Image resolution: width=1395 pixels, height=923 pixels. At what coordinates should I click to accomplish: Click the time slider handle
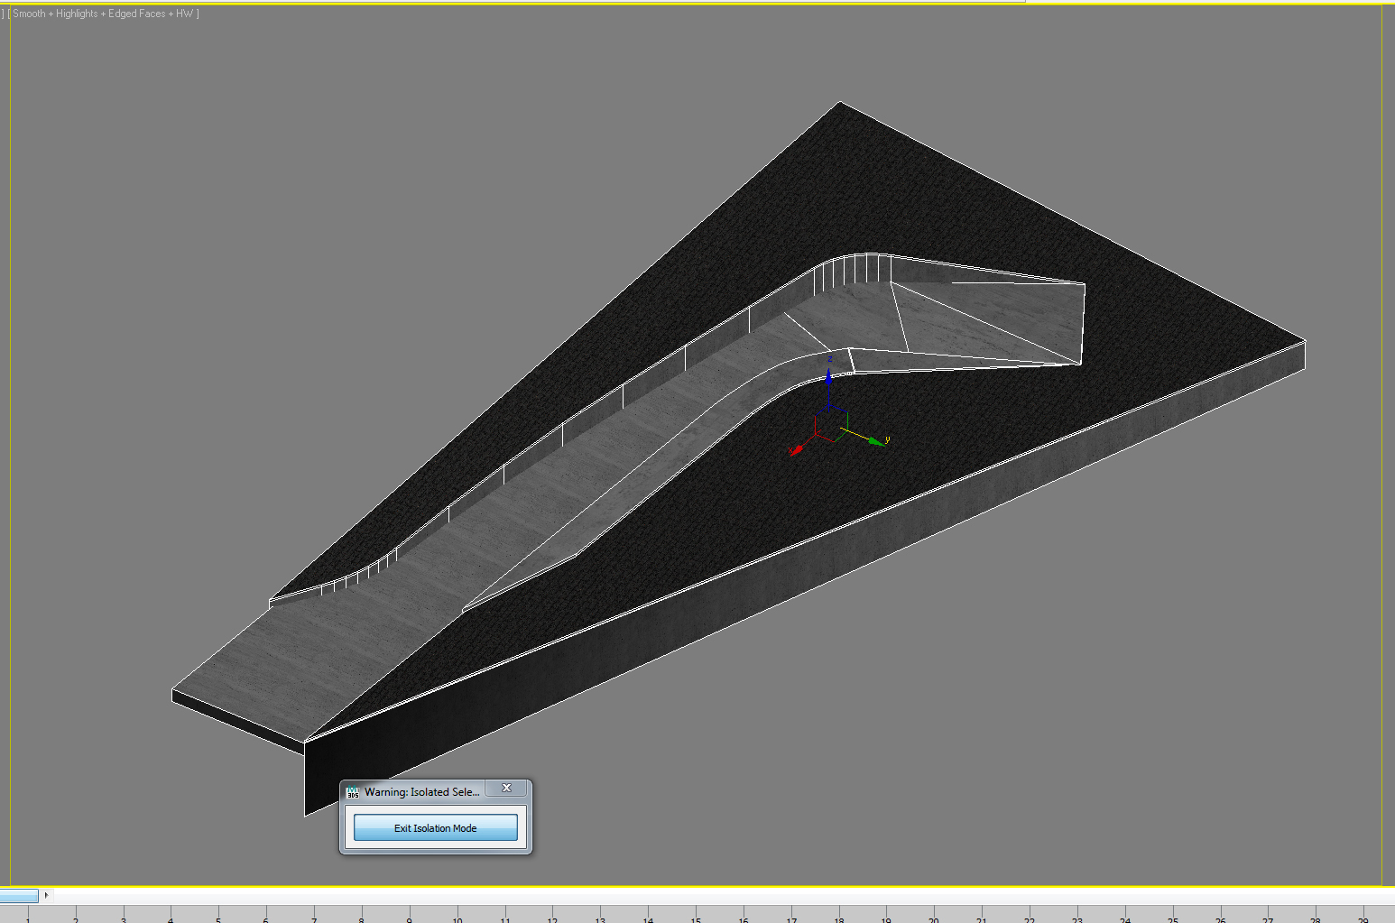pyautogui.click(x=19, y=896)
